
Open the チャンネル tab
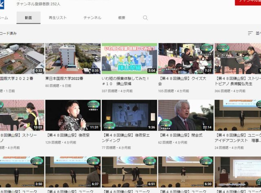tap(92, 18)
